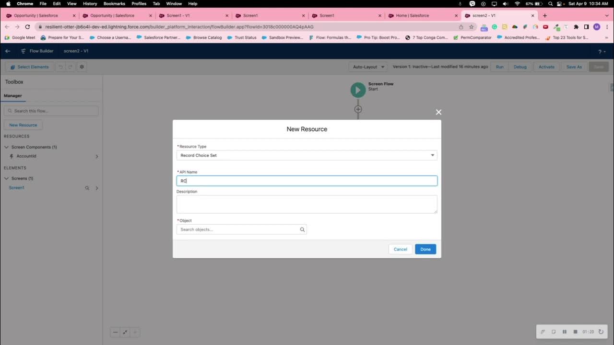Click the Cancel button
Image resolution: width=614 pixels, height=345 pixels.
(x=401, y=249)
